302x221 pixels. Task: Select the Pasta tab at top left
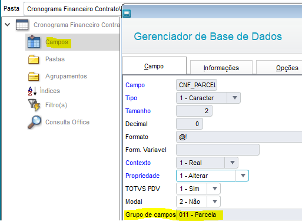click(12, 9)
